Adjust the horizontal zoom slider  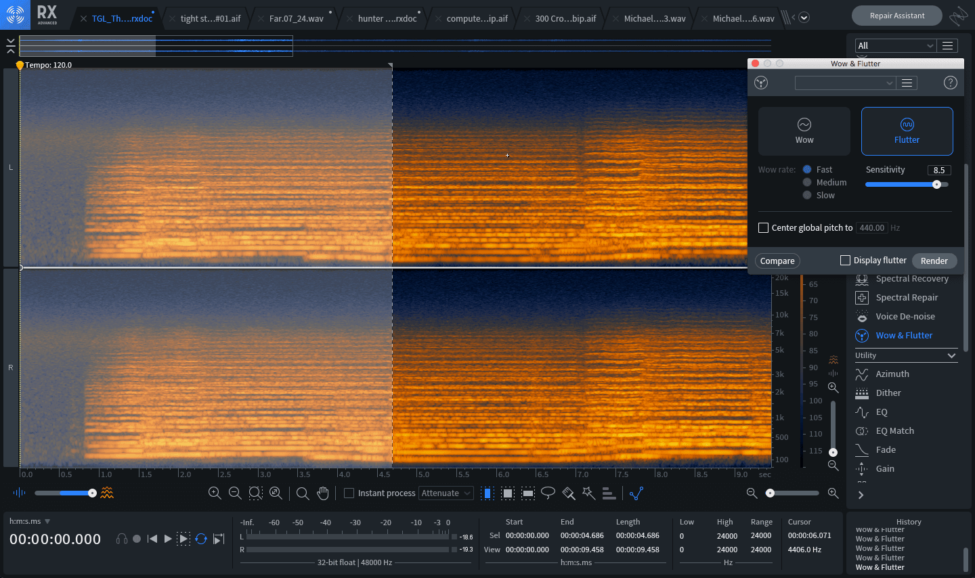pos(792,493)
